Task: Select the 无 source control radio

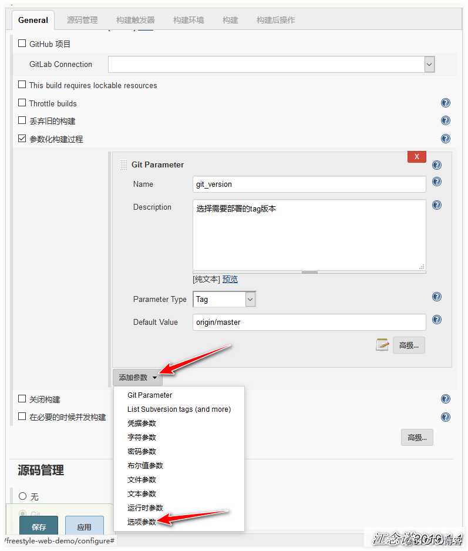Action: click(x=22, y=496)
